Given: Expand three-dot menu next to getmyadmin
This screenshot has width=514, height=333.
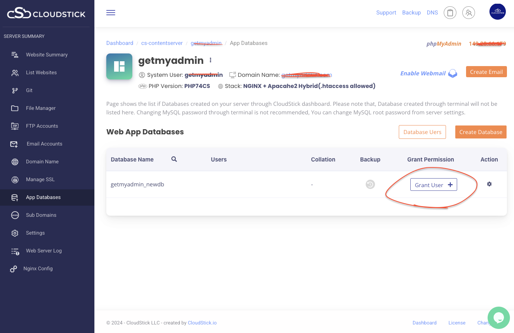Looking at the screenshot, I should pos(210,60).
